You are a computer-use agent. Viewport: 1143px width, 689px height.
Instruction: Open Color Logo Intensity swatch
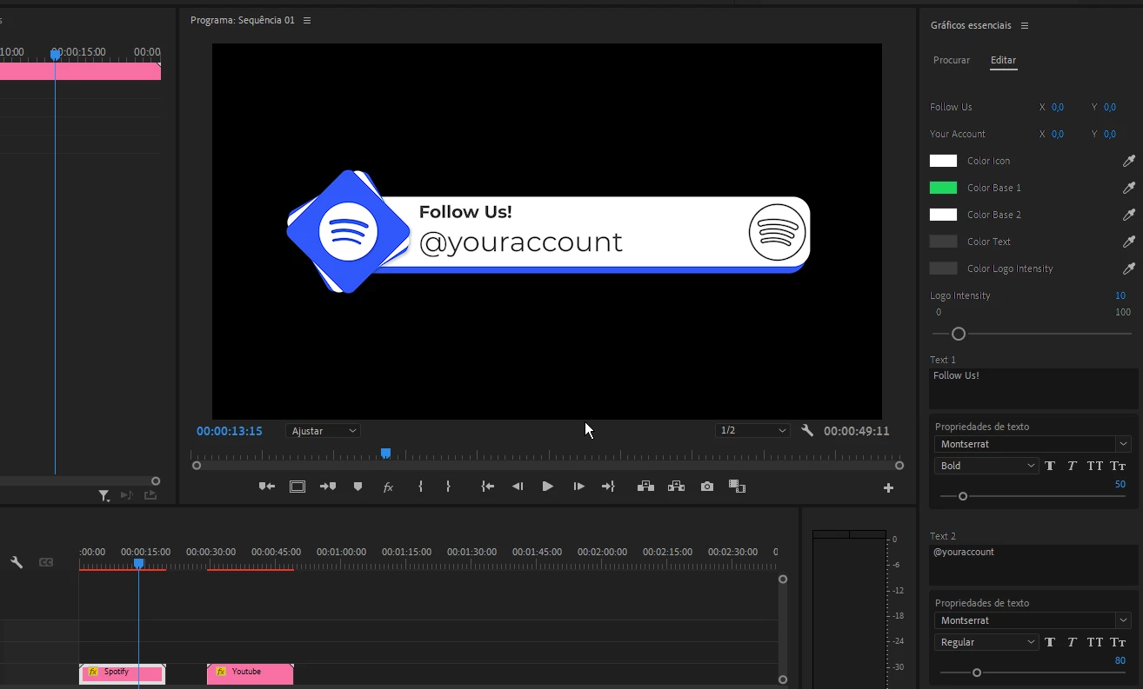pyautogui.click(x=943, y=268)
